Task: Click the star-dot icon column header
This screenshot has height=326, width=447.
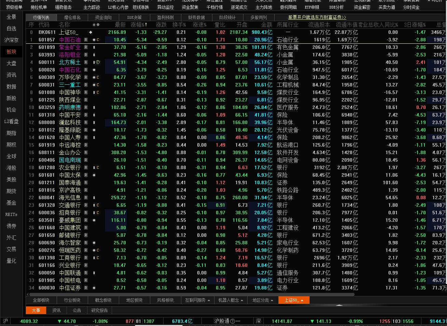Action: point(96,25)
